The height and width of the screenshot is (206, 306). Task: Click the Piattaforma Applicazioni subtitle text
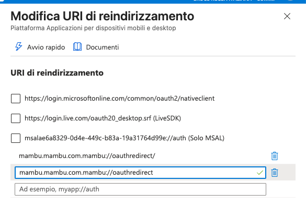[93, 28]
